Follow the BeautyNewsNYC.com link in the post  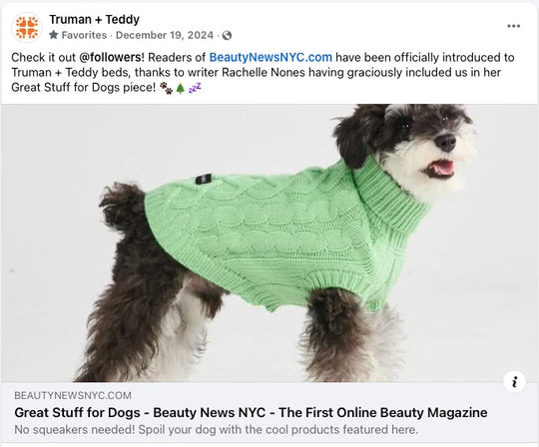point(270,57)
